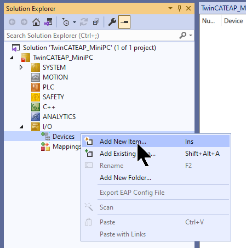
Task: Click the Device column header
Action: click(x=233, y=21)
